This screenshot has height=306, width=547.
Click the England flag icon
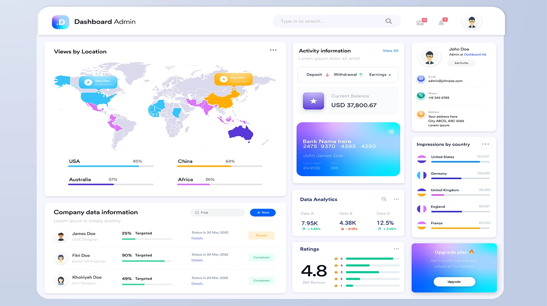422,209
